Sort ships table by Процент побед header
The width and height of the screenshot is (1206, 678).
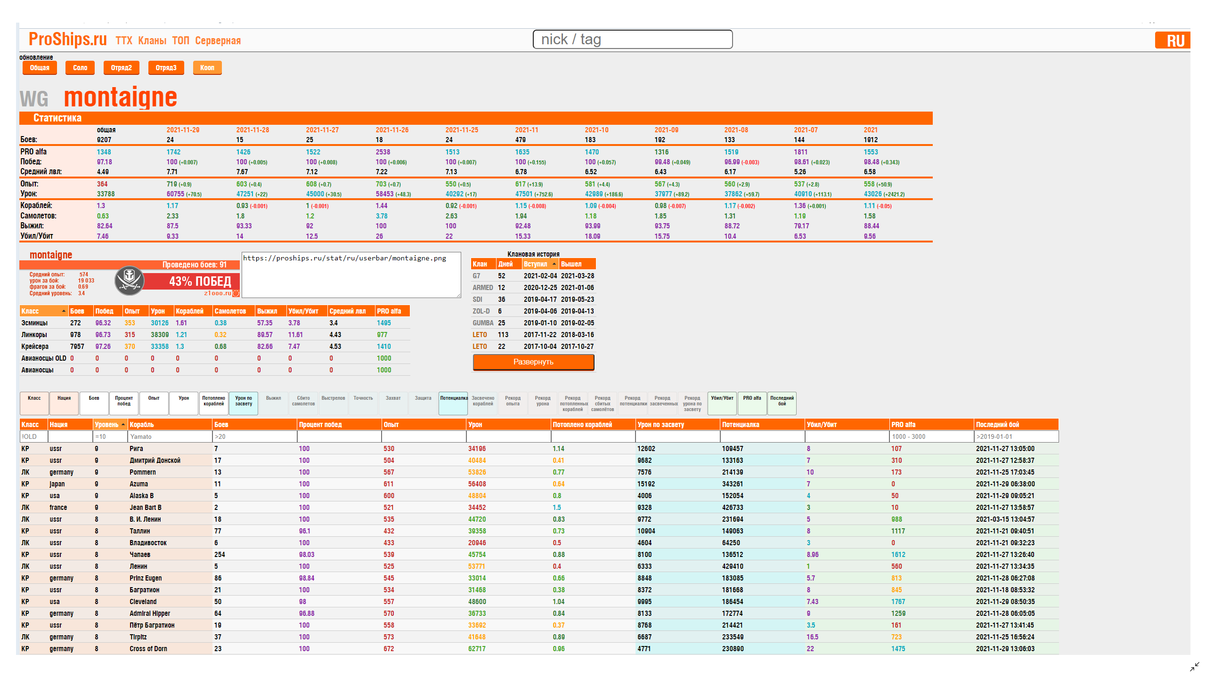[x=339, y=424]
